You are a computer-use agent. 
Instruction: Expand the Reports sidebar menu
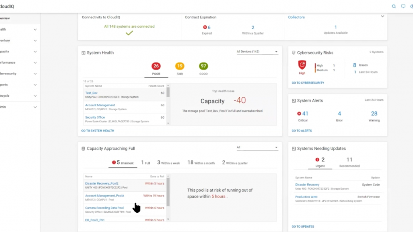[x=35, y=85]
